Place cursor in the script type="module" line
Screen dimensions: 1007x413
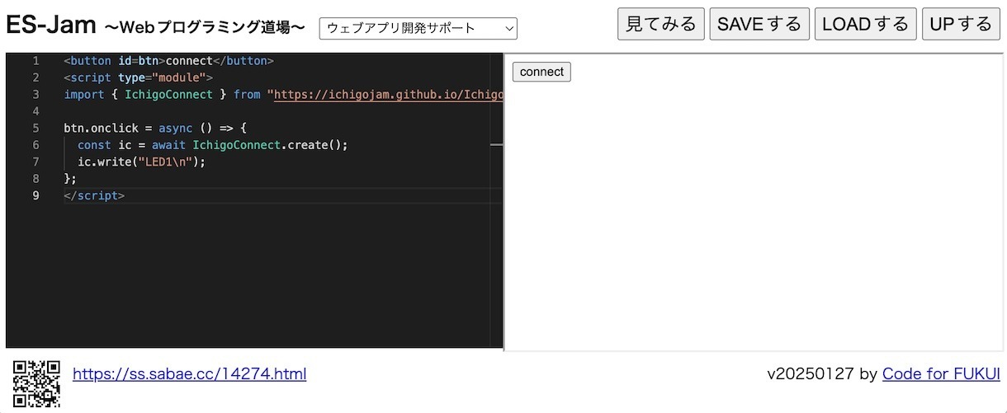[139, 77]
